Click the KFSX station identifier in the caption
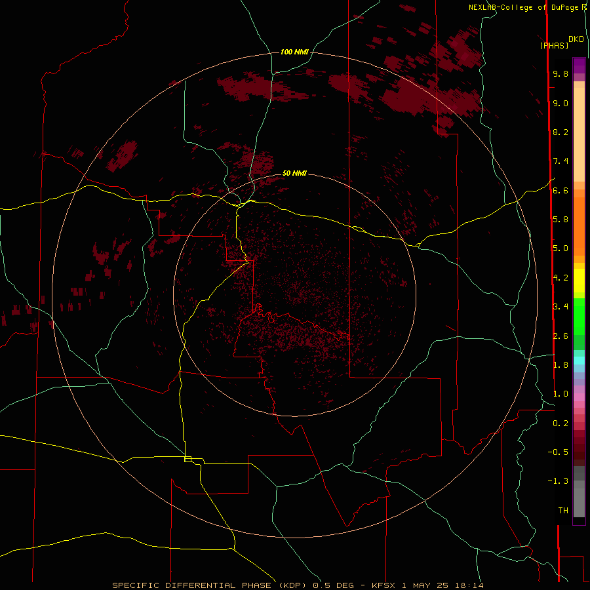590x590 pixels. coord(383,585)
